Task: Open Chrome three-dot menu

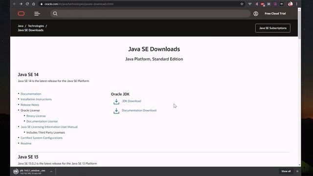Action: click(x=297, y=4)
